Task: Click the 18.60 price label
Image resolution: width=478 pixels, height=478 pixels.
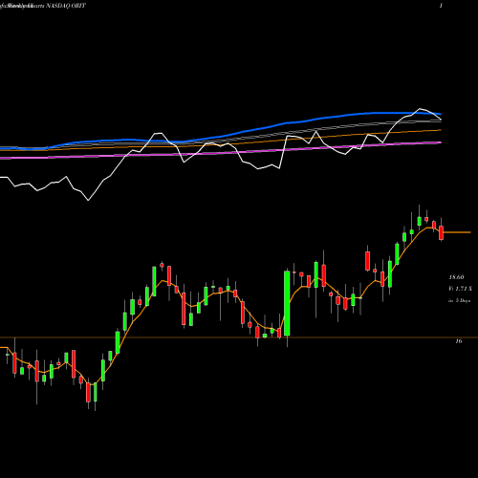Action: (x=456, y=277)
